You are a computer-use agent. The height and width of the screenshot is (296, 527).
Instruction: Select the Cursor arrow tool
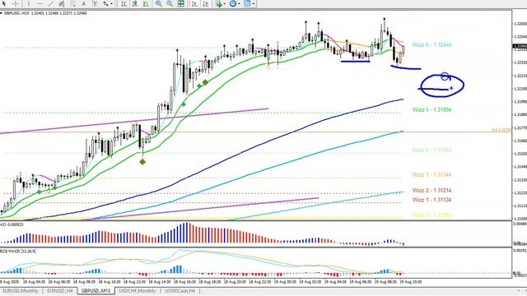(4, 3)
